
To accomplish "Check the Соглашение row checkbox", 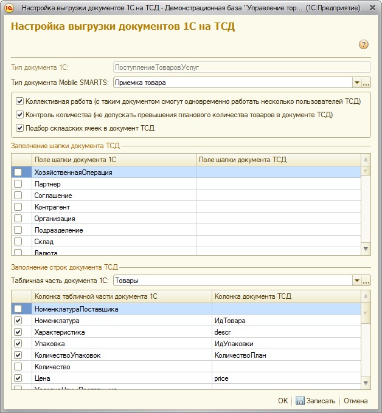I will point(18,196).
